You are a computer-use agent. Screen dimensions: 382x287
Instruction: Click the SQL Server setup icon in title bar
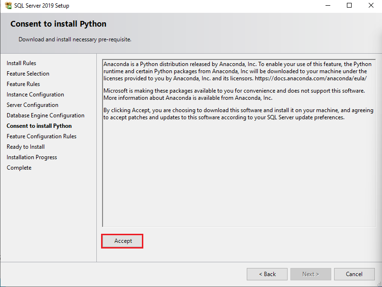(8, 5)
